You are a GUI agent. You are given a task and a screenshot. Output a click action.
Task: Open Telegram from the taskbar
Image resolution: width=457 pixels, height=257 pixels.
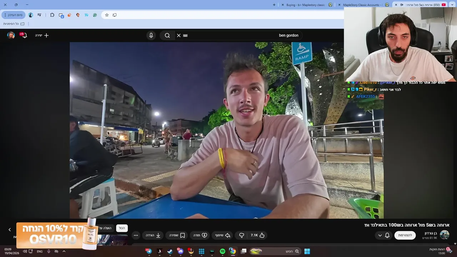(149, 251)
